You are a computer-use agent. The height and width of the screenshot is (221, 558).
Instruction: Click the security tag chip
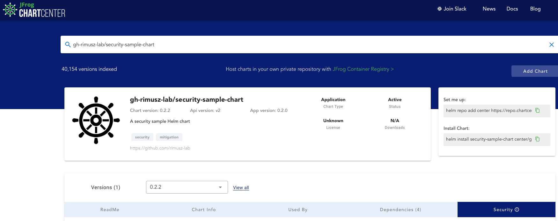tap(142, 137)
